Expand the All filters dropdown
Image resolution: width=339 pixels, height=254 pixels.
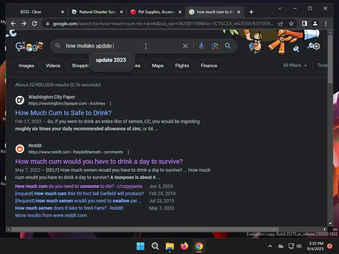(x=295, y=65)
